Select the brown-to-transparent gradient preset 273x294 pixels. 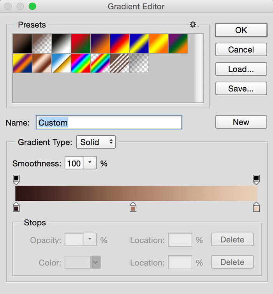coord(42,44)
